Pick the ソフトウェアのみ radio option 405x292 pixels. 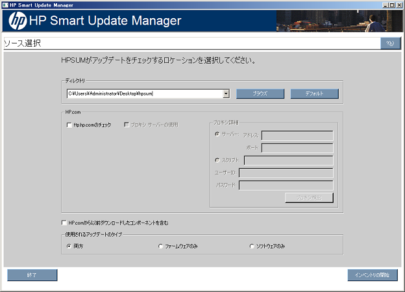pos(252,247)
